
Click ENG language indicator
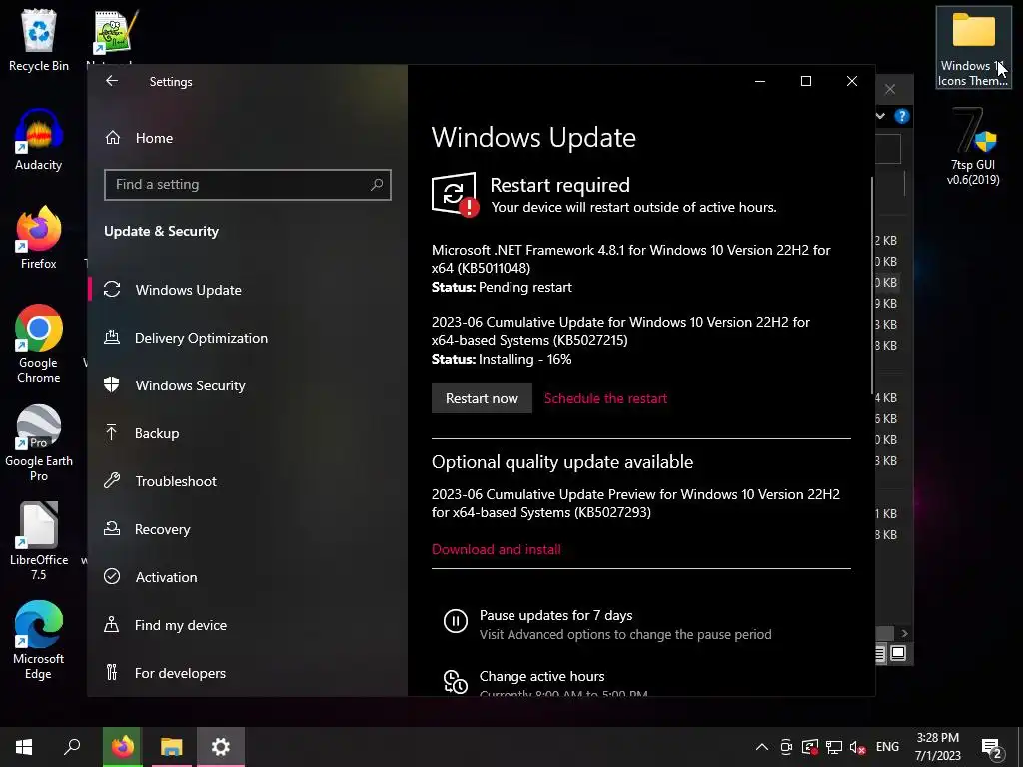click(x=887, y=747)
